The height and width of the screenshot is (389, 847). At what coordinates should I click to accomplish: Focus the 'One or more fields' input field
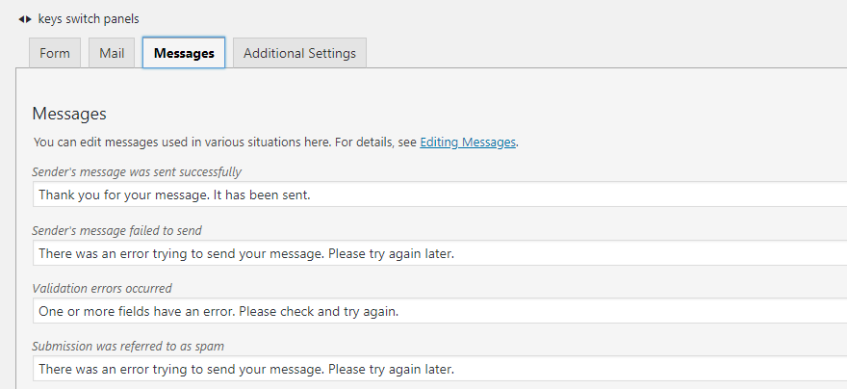[577, 311]
